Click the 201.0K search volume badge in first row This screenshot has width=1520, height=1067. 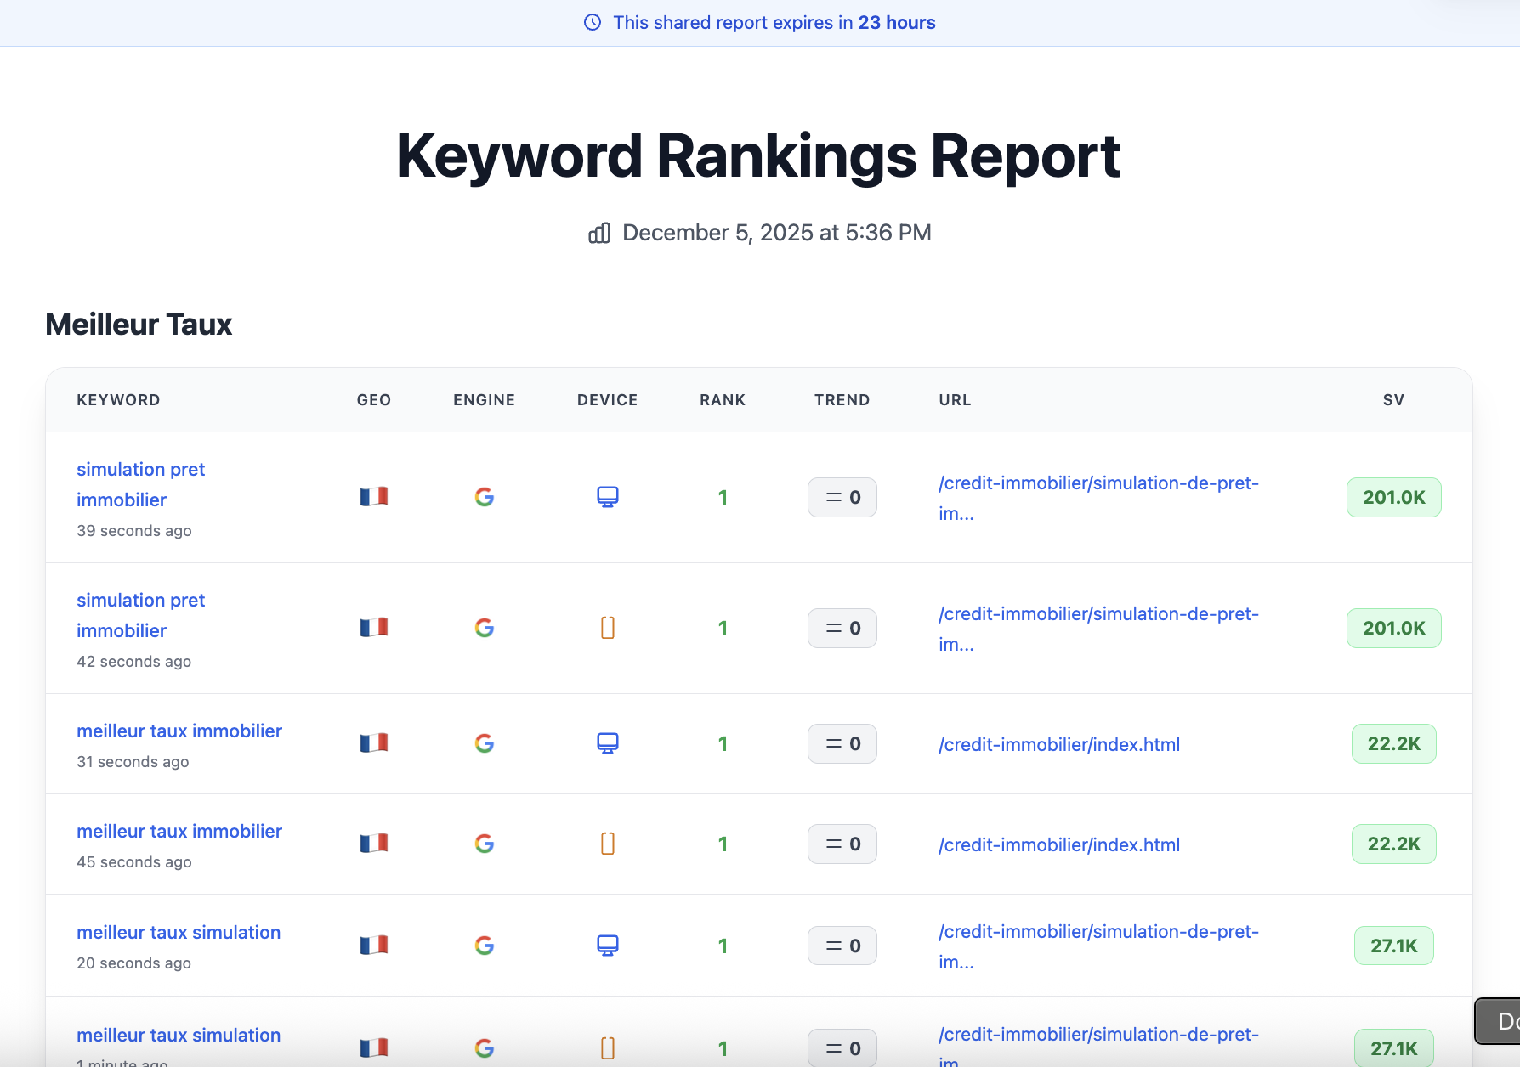click(1393, 498)
